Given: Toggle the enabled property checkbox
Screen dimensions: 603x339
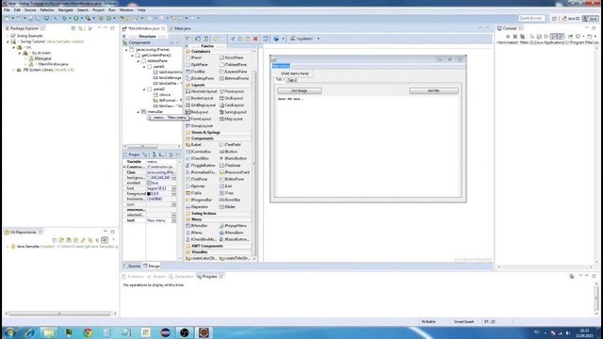Looking at the screenshot, I should click(149, 183).
